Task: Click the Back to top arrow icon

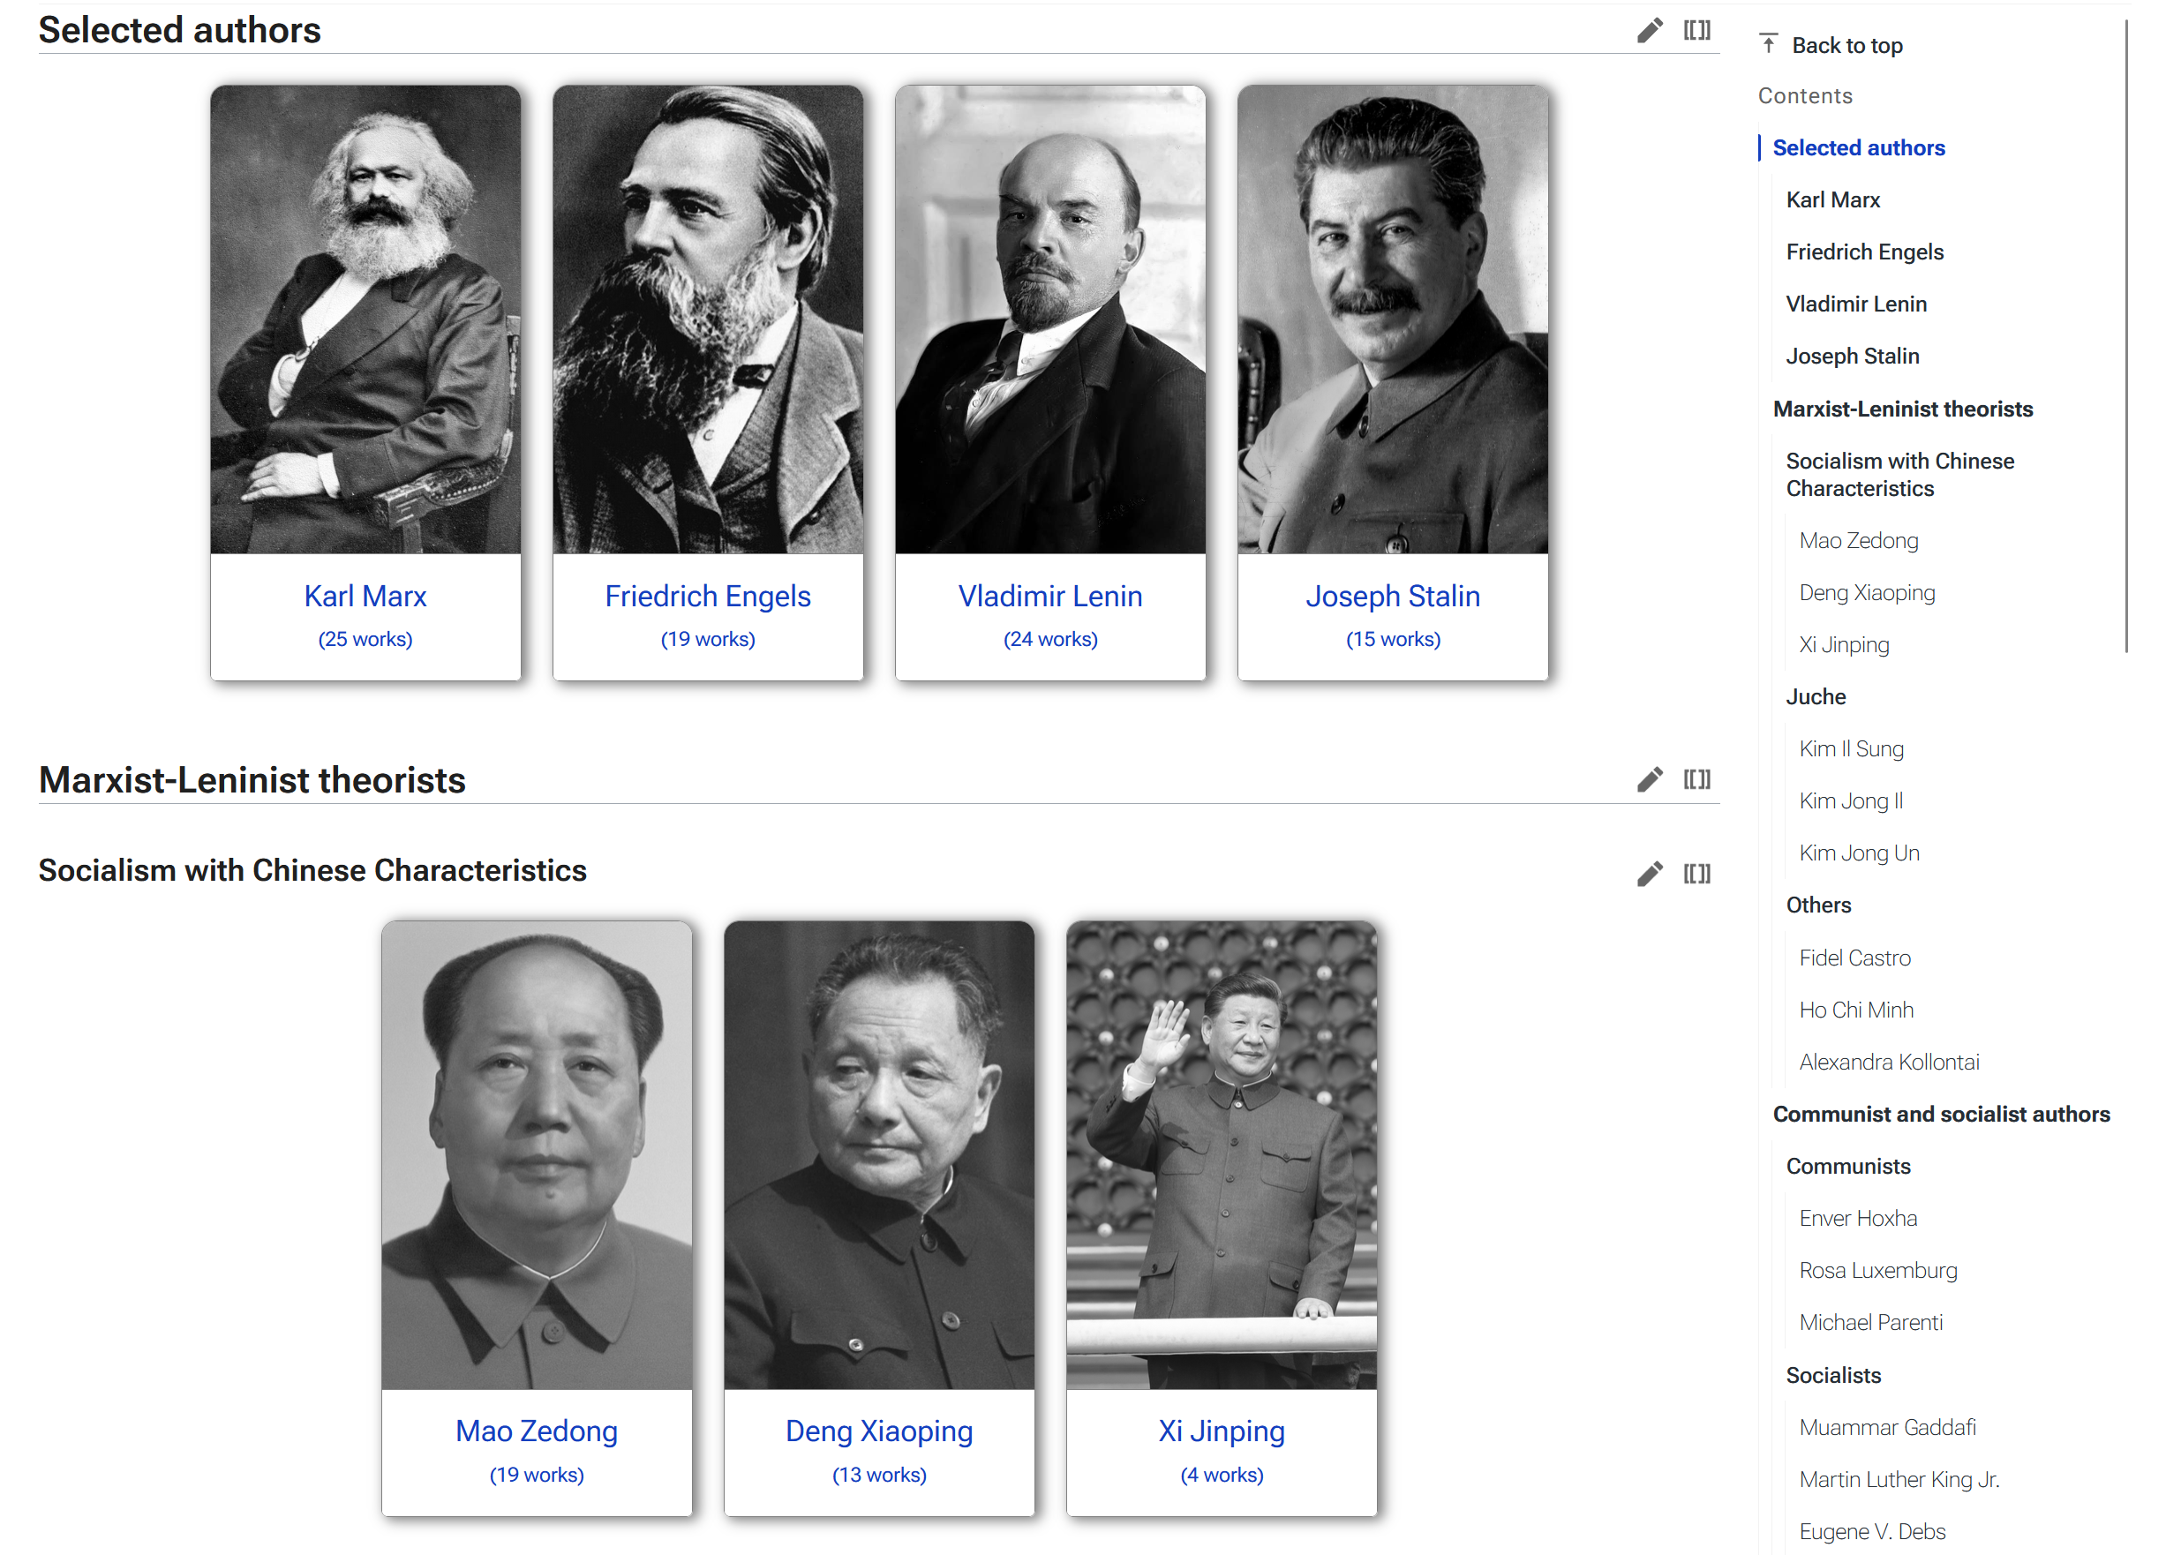Action: coord(1768,44)
